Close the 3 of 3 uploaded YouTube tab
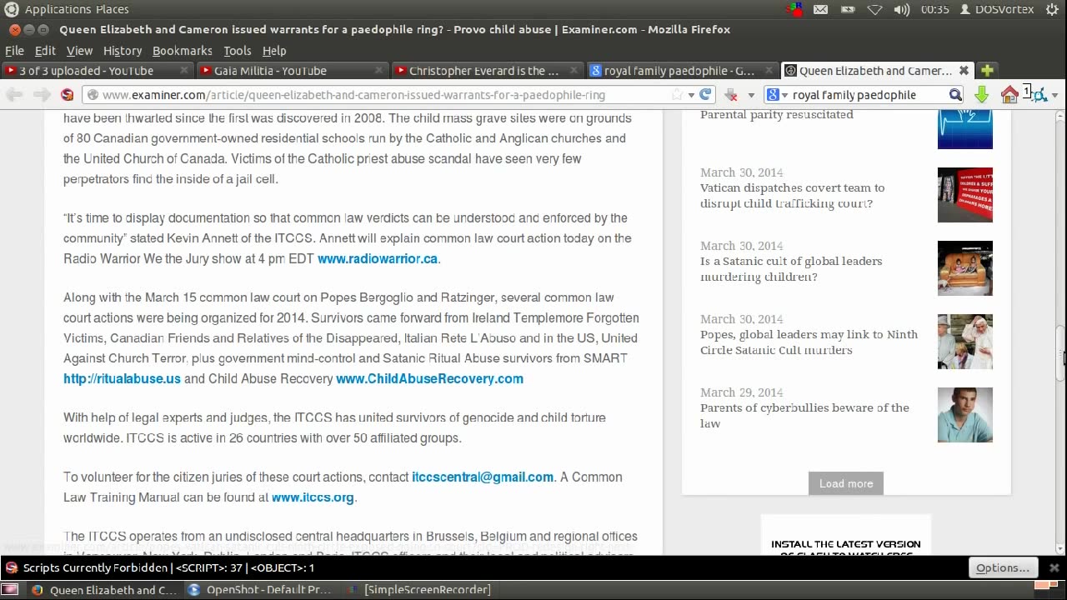This screenshot has height=600, width=1067. (x=186, y=71)
